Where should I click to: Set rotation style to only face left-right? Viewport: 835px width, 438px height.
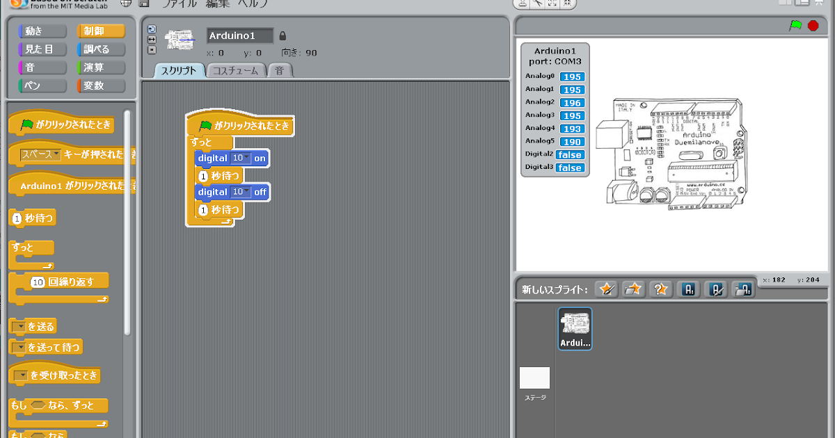point(152,39)
